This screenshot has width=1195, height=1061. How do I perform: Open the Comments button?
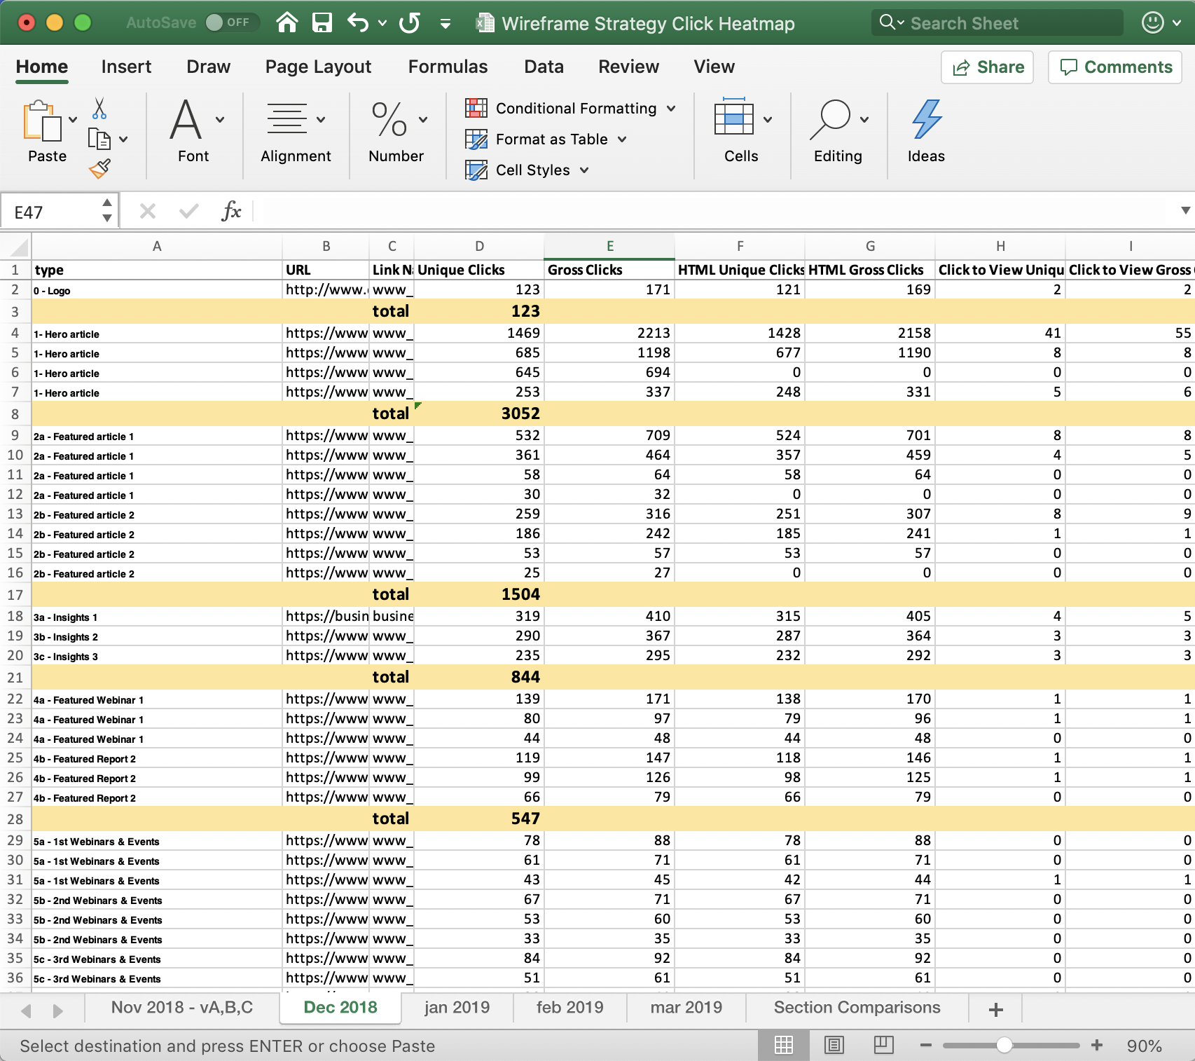(x=1115, y=67)
